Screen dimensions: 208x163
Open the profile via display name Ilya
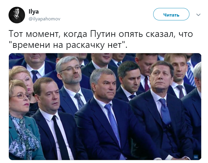point(34,12)
